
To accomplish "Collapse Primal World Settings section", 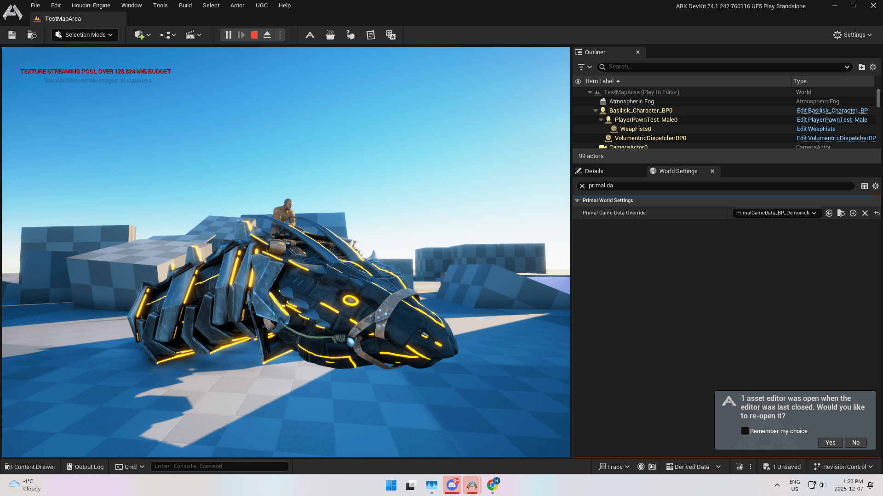I will click(577, 201).
